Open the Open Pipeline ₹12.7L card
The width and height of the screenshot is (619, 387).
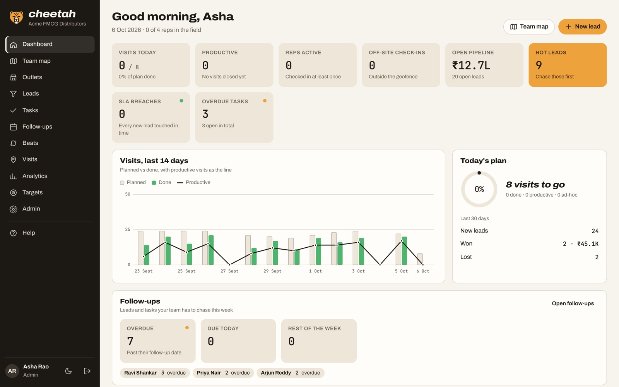click(x=484, y=65)
